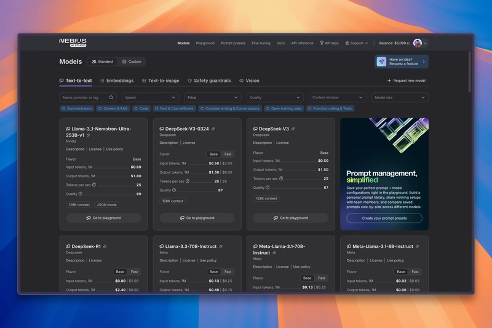Go to Playground in top navigation
Viewport: 492px width, 328px height.
[205, 43]
